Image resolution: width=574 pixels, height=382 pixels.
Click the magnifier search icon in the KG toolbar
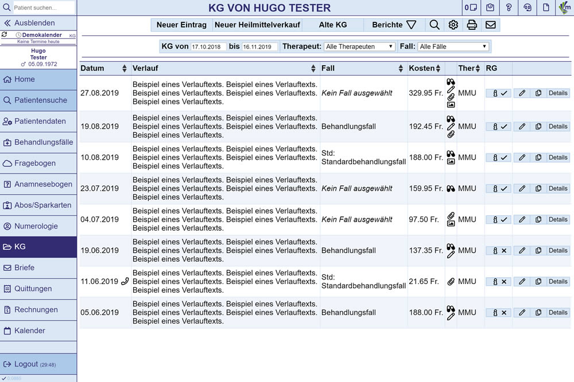[435, 25]
